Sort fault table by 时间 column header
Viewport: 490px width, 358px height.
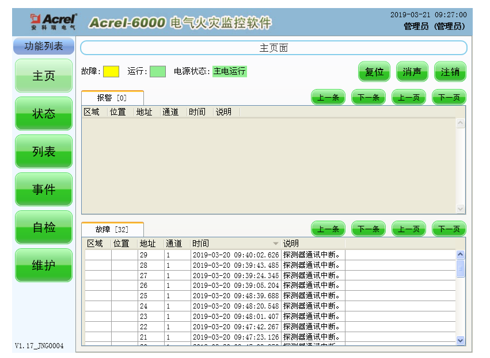tap(235, 243)
